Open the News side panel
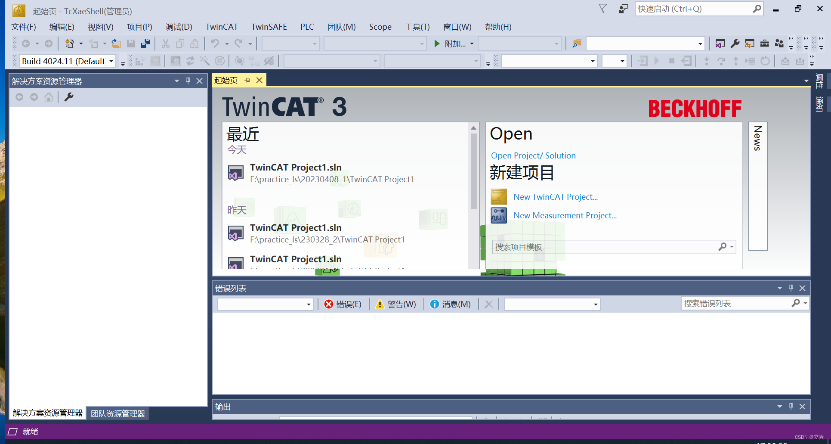The height and width of the screenshot is (444, 831). pyautogui.click(x=758, y=186)
